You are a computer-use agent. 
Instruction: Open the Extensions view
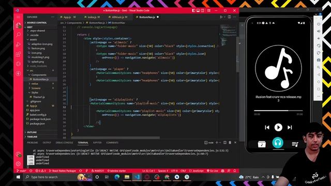point(19,54)
